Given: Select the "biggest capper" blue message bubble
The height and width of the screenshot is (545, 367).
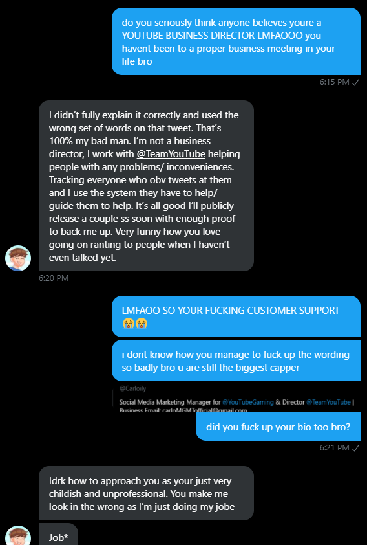Looking at the screenshot, I should coord(236,361).
